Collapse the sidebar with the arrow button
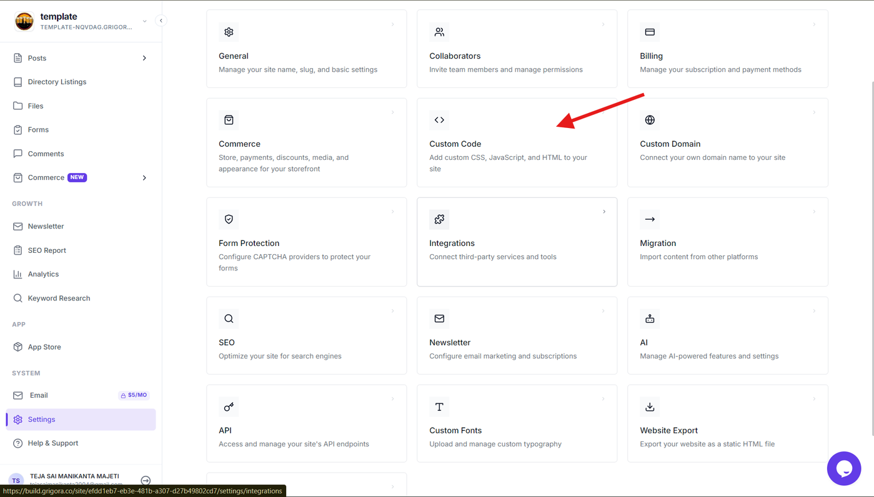 point(161,21)
